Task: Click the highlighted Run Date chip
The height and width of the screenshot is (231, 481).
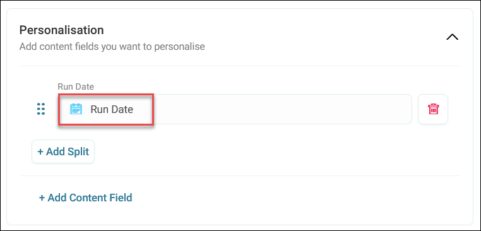Action: click(x=106, y=110)
